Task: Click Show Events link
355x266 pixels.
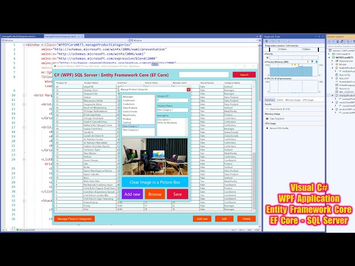Action: click(280, 109)
